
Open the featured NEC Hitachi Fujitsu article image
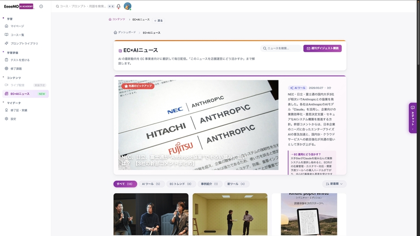click(198, 125)
